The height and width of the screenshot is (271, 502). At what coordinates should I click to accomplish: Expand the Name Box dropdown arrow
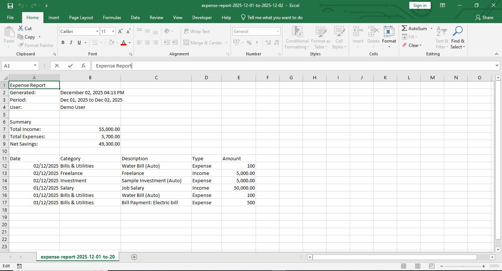35,66
